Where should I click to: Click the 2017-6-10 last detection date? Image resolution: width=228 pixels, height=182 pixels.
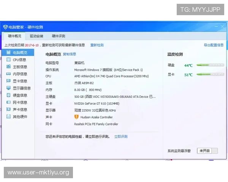[x=32, y=45]
